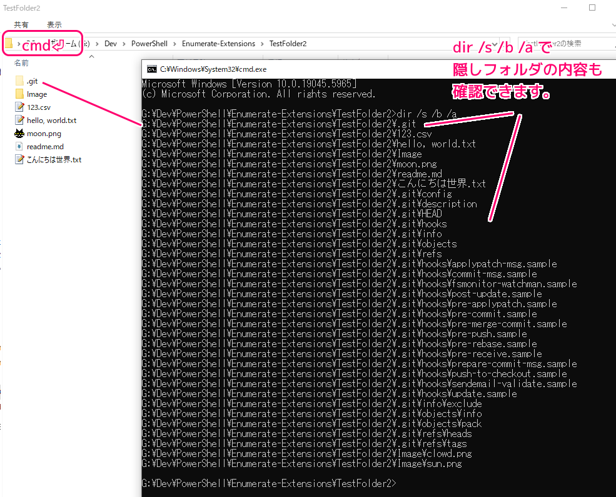Select the hello, world.txt file
This screenshot has height=497, width=616.
(x=51, y=121)
